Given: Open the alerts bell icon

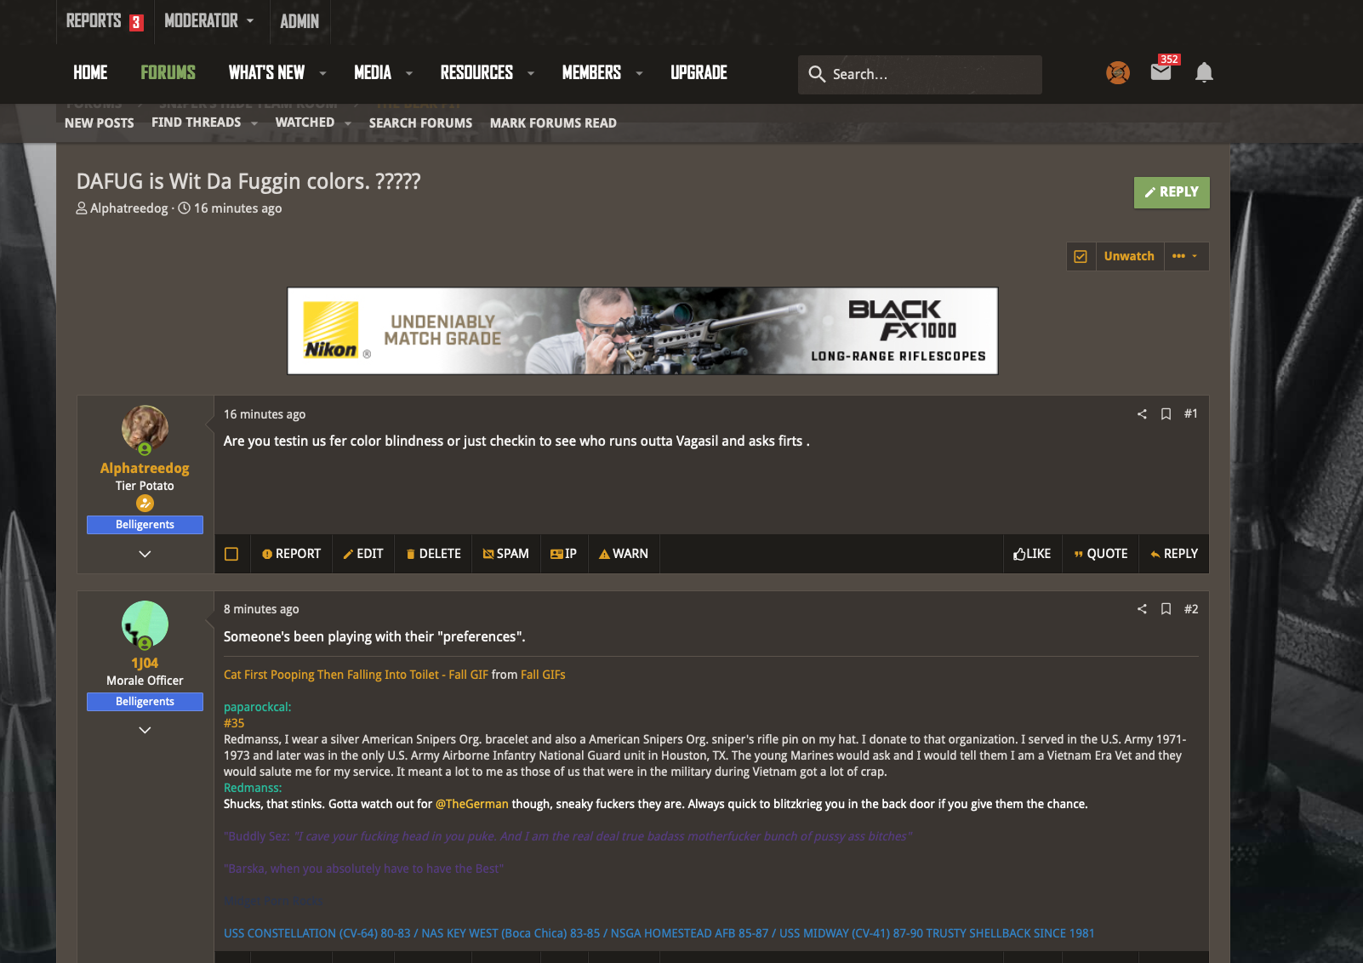Looking at the screenshot, I should (1204, 73).
